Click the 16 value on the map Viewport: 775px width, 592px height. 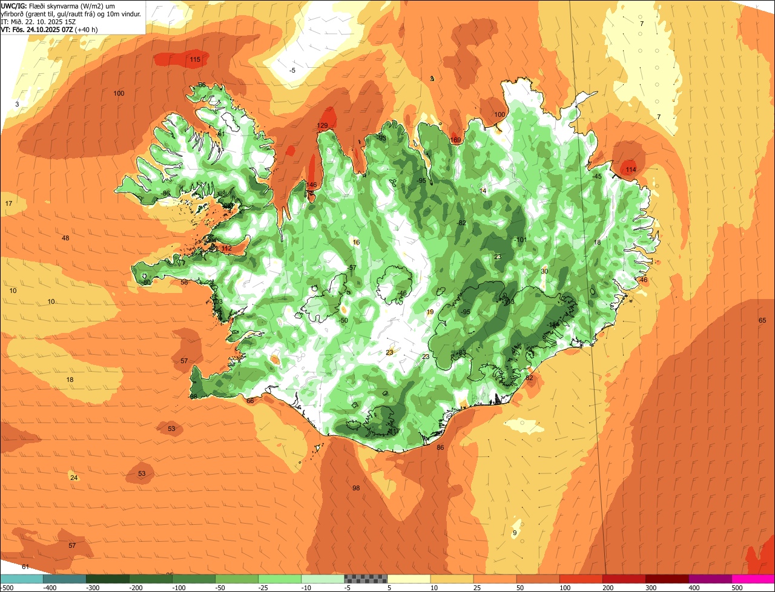coord(356,242)
